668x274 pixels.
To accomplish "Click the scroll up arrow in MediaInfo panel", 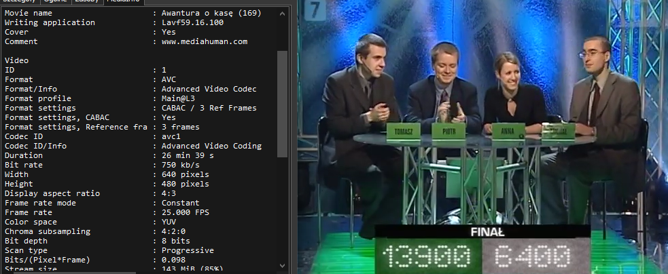I will click(x=283, y=12).
